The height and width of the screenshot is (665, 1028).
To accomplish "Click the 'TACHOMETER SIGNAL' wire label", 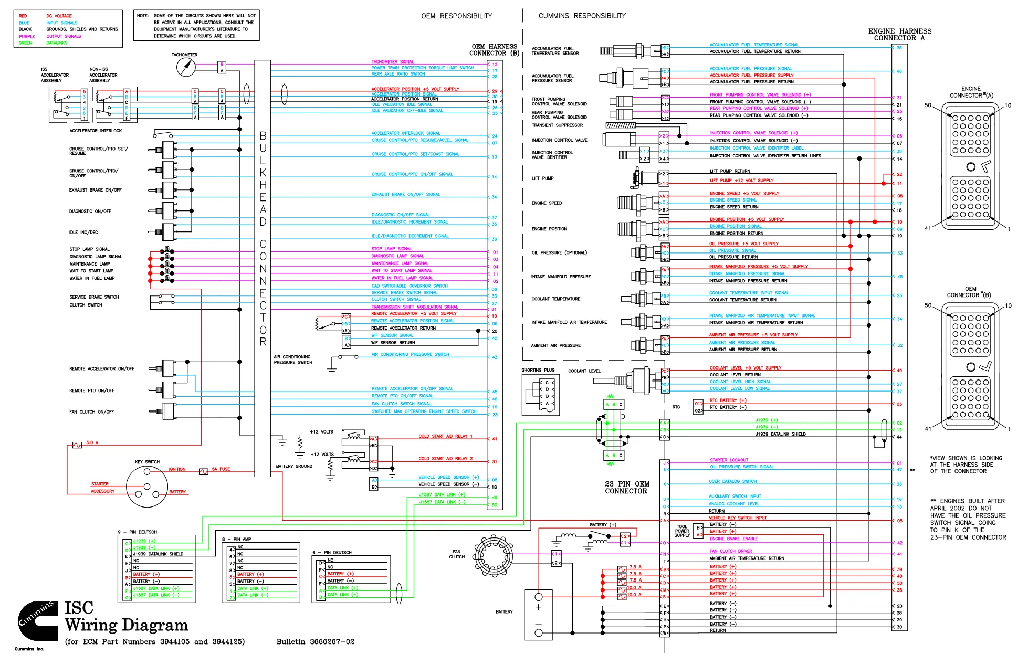I will (x=393, y=62).
